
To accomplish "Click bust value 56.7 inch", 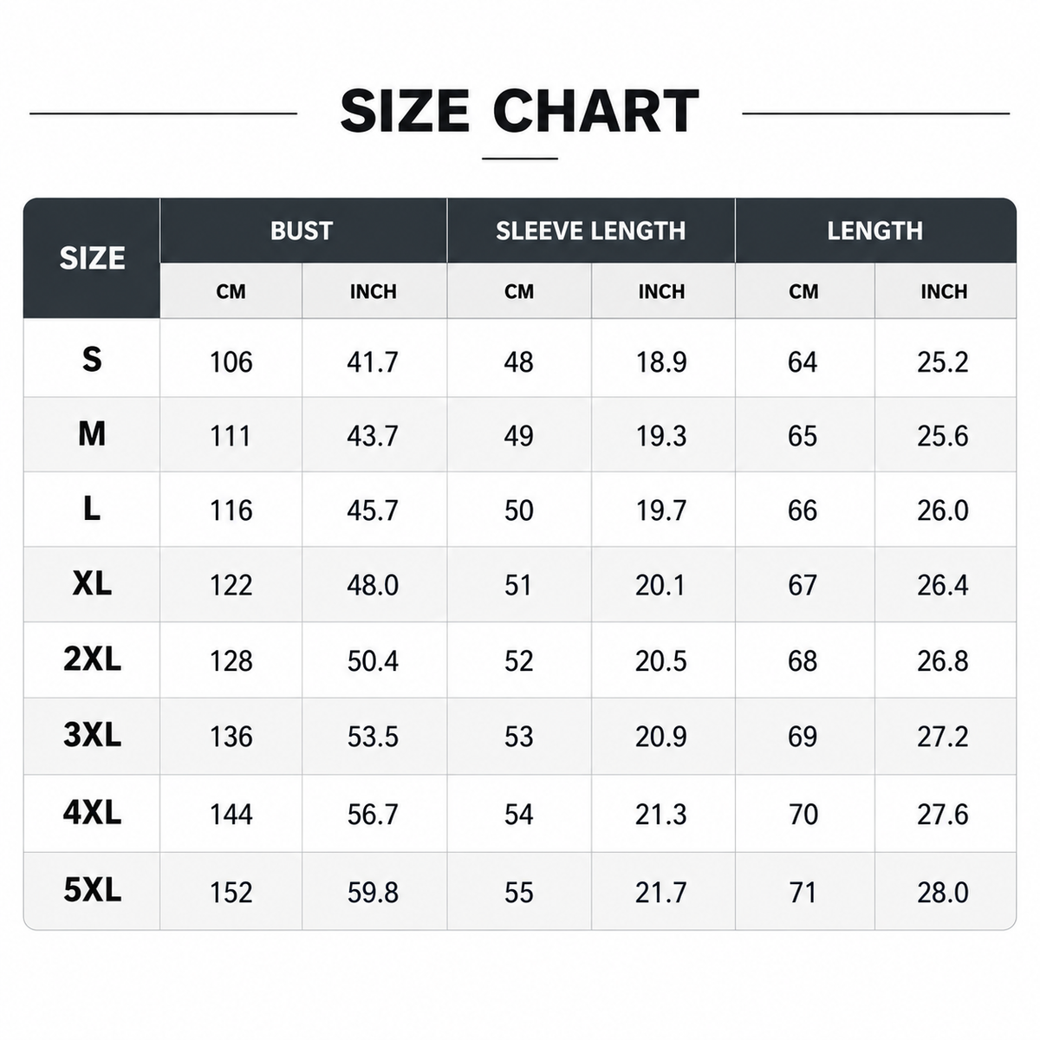I will (x=373, y=815).
